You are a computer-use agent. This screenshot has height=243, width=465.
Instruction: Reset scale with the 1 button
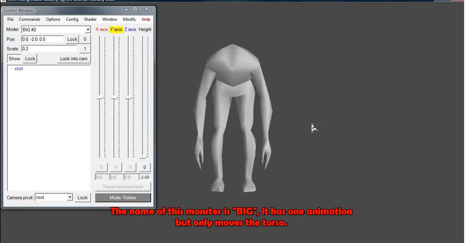click(x=84, y=49)
